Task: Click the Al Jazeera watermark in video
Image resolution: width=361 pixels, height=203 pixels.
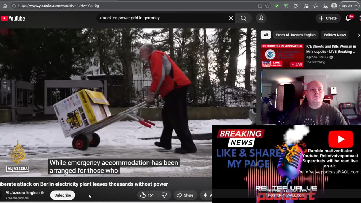Action: point(18,156)
